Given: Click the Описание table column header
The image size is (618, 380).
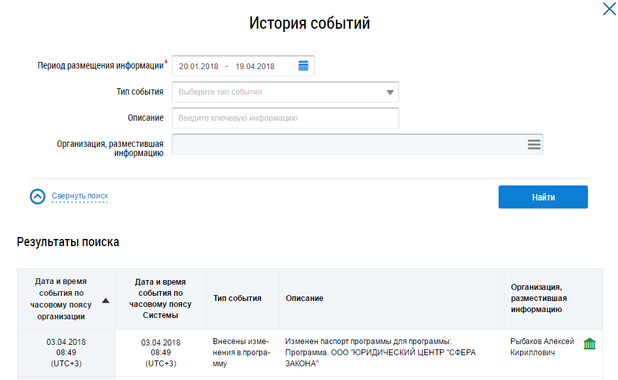Looking at the screenshot, I should coord(304,298).
